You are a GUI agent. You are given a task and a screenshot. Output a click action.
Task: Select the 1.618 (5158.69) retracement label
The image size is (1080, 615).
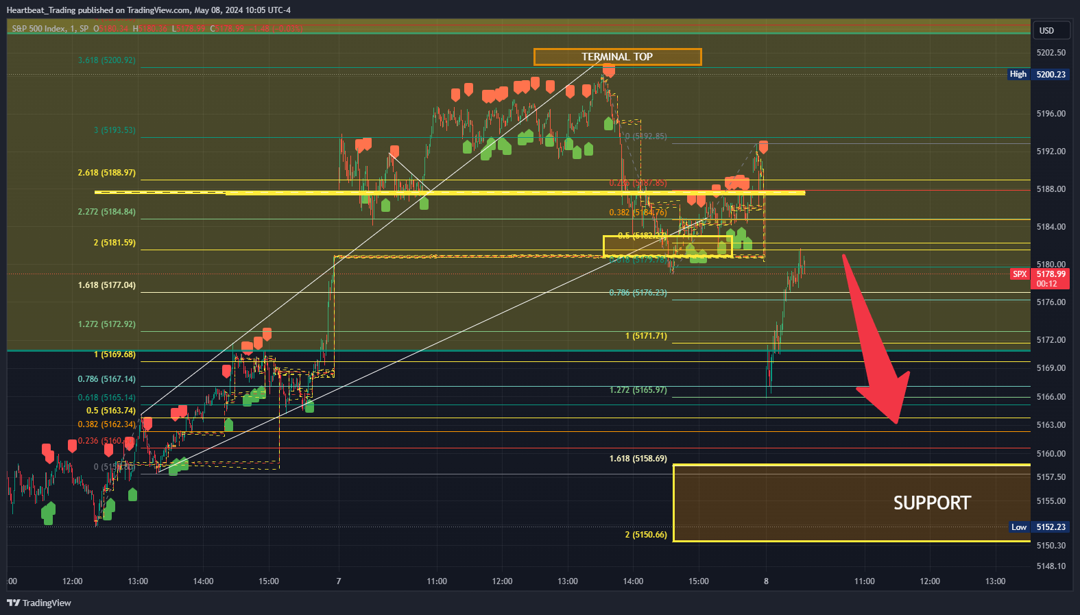638,459
